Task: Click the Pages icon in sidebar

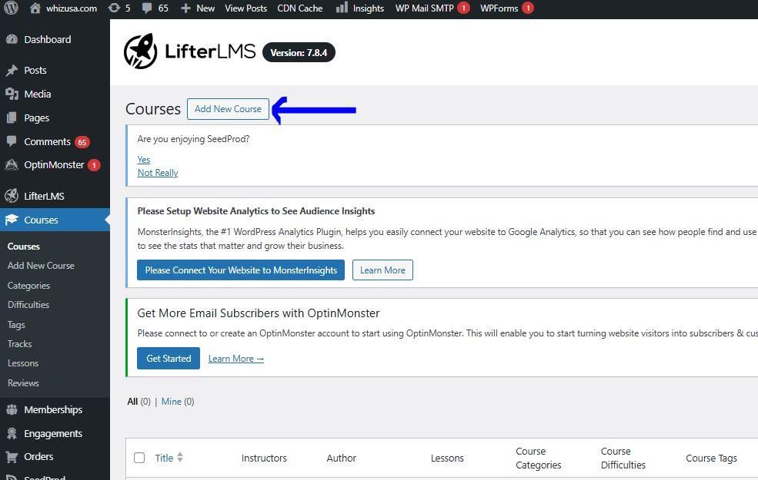Action: coord(12,118)
